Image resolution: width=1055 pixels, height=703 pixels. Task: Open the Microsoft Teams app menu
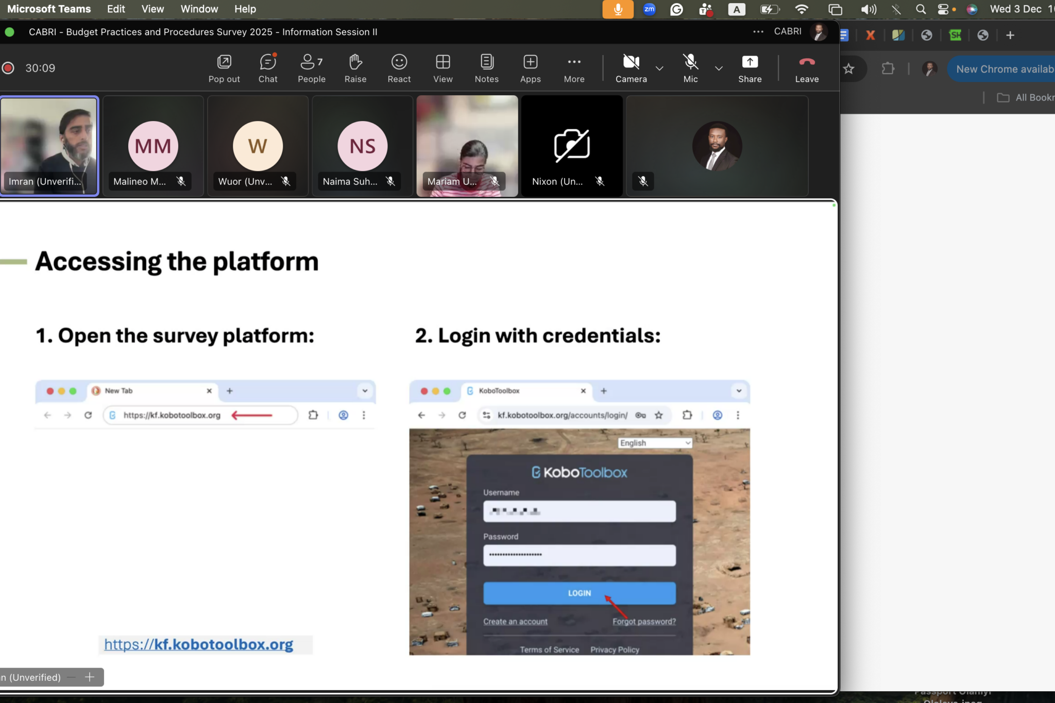coord(49,9)
